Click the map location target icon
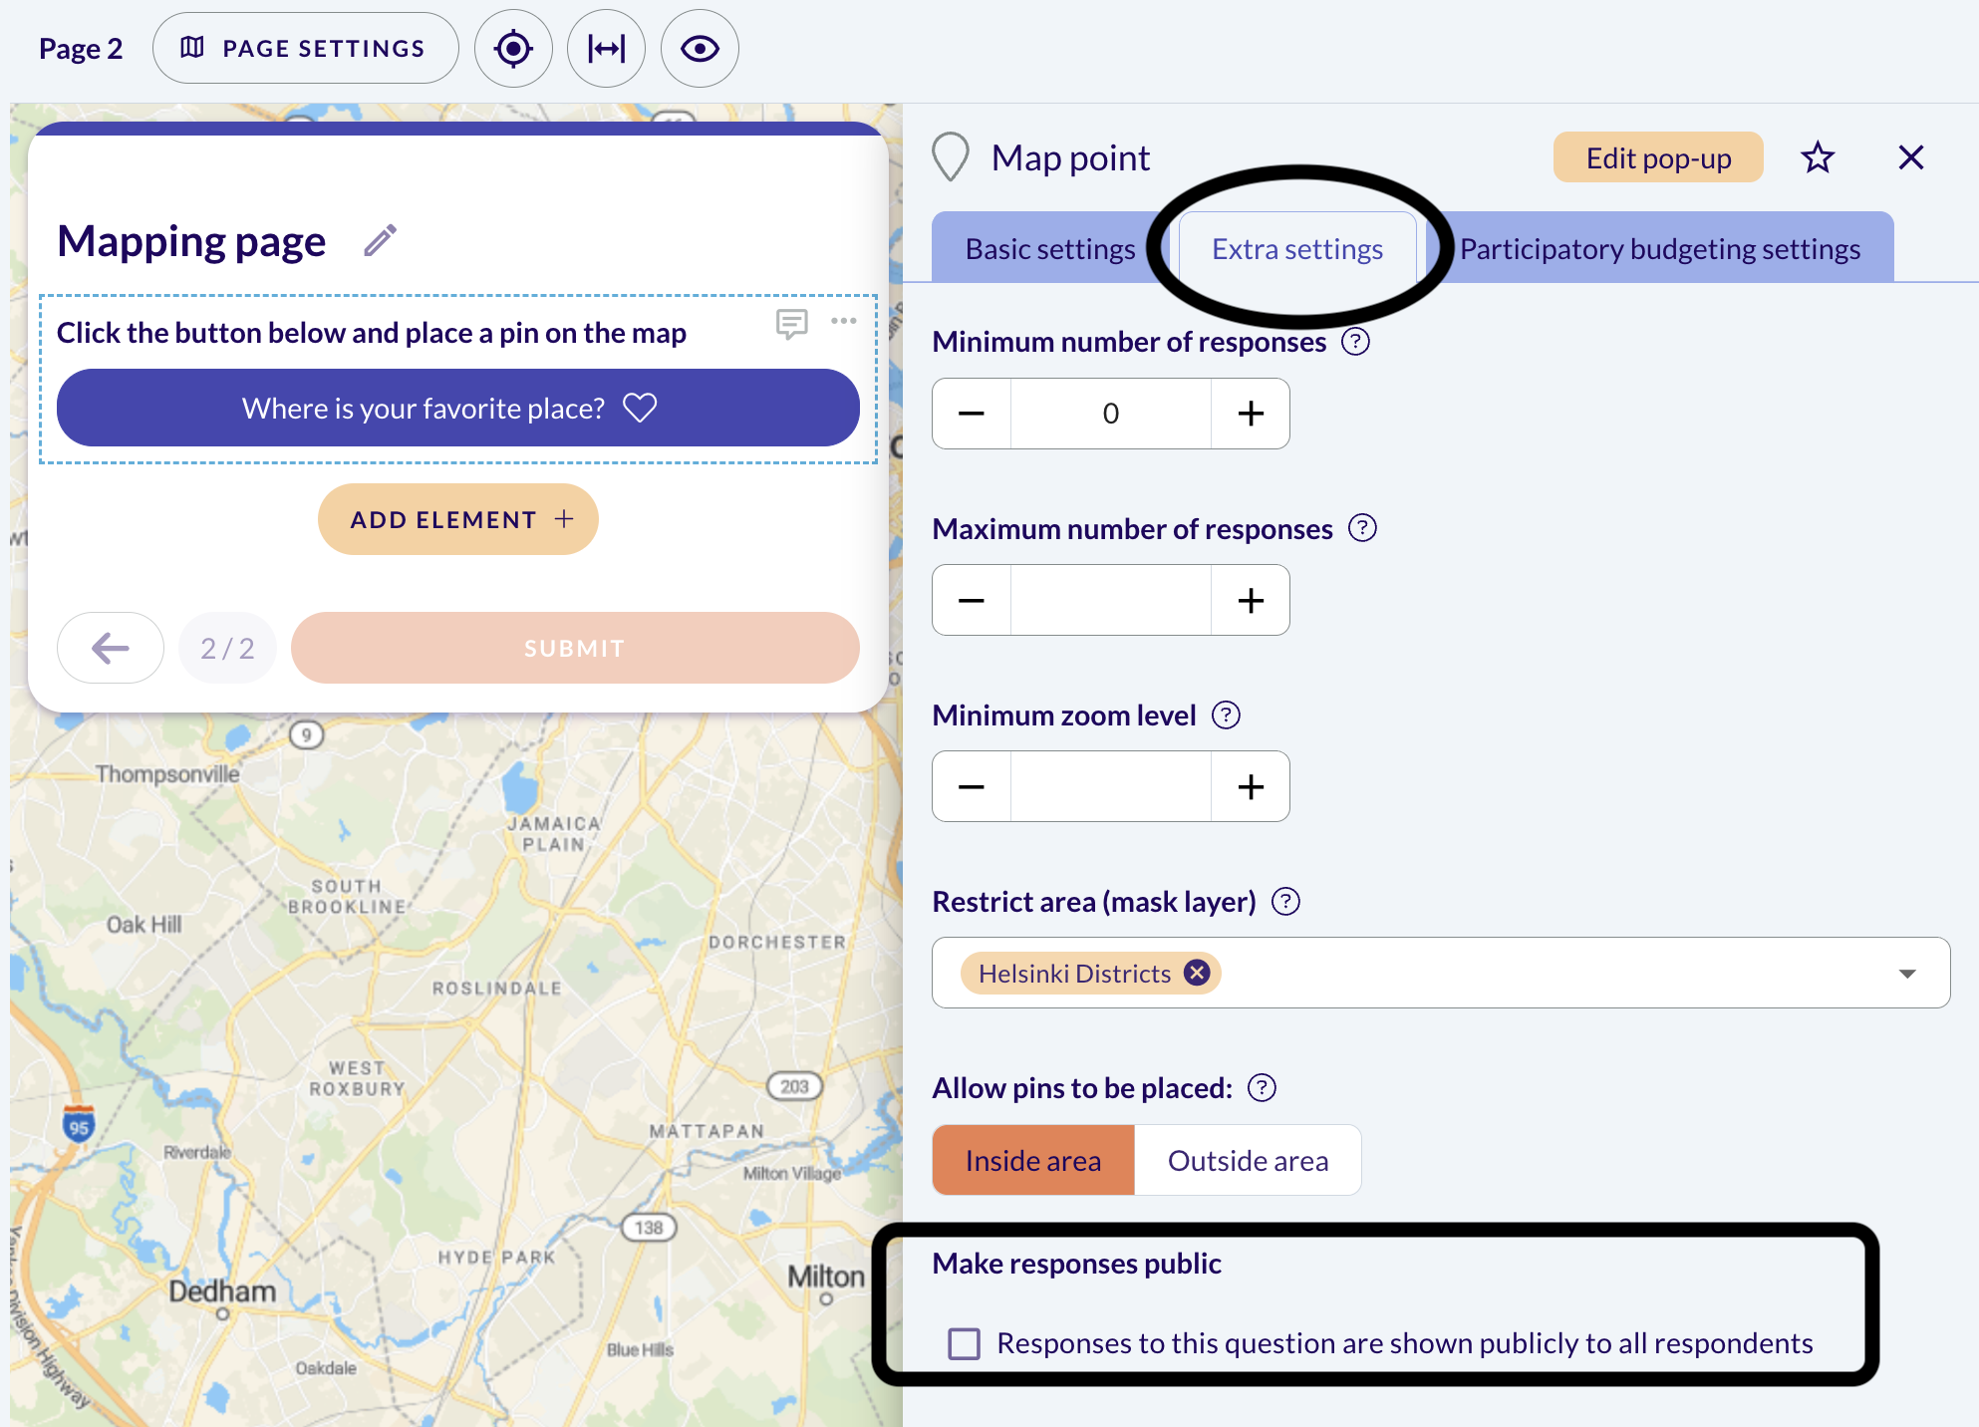Screen dimensions: 1979x1427 click(x=513, y=49)
